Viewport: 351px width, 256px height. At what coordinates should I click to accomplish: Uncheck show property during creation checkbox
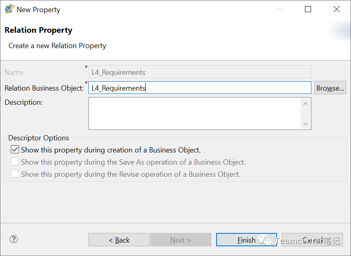click(x=15, y=150)
